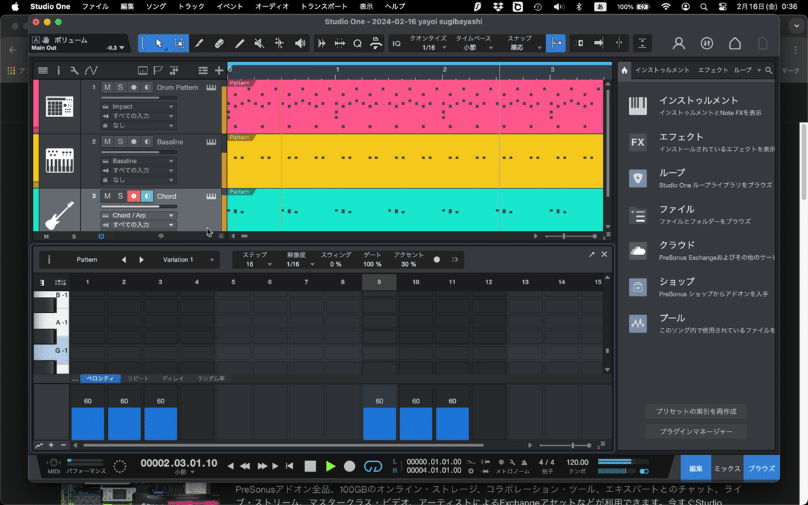Select the Paint (pencil) tool
The image size is (808, 505).
(x=239, y=43)
